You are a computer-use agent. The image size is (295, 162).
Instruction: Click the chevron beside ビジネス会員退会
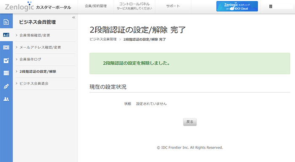[16, 84]
